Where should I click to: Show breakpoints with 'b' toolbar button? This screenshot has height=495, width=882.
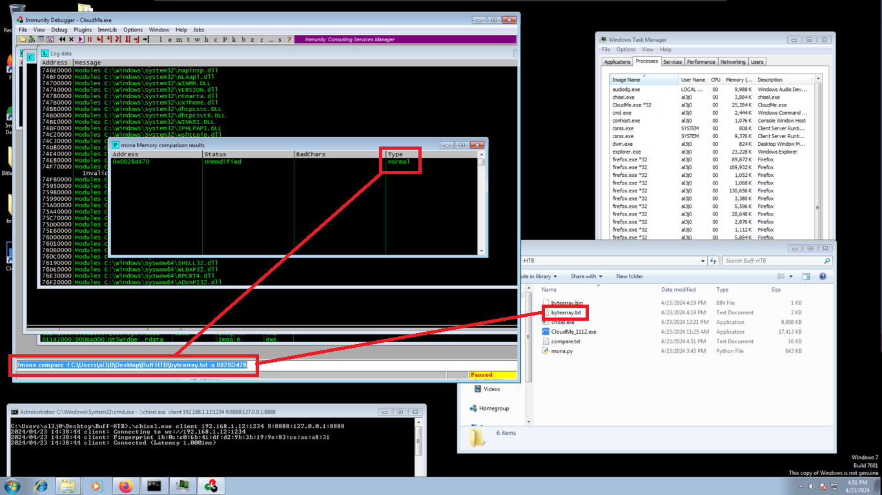[243, 39]
